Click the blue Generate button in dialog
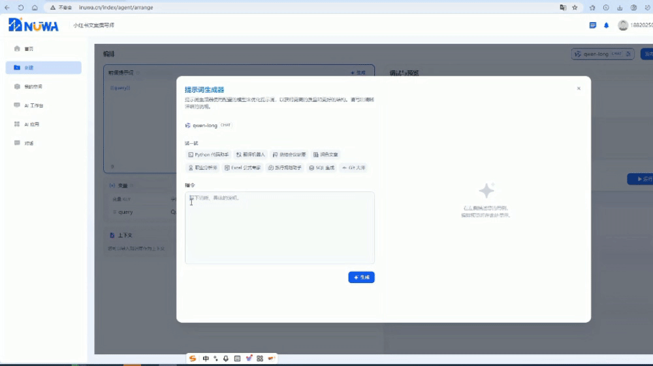The image size is (653, 366). (x=361, y=277)
